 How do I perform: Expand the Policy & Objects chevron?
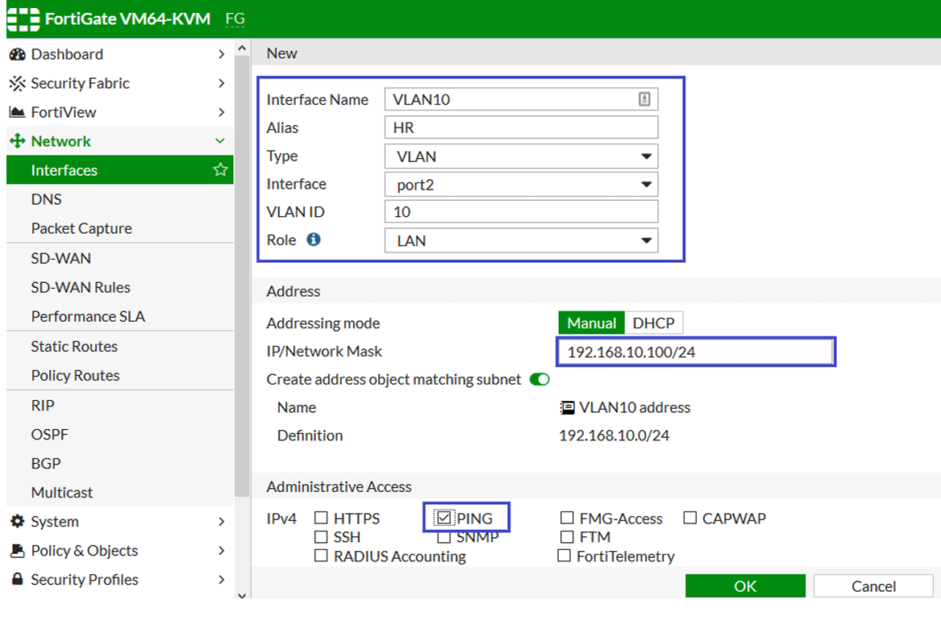click(x=221, y=550)
